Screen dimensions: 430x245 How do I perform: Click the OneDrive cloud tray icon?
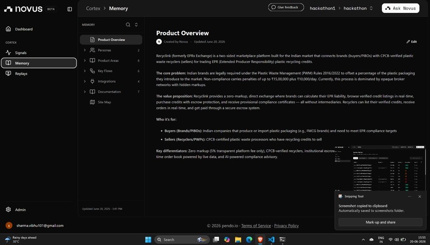coord(372,240)
